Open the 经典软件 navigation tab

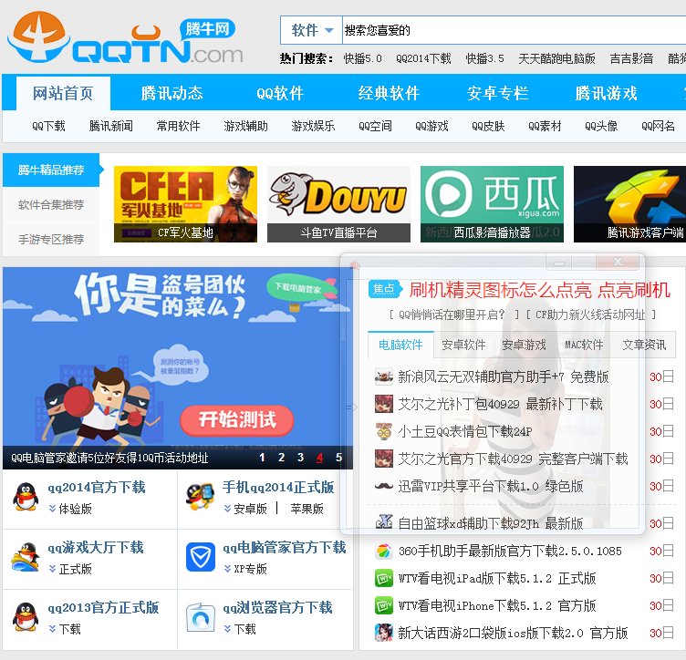point(389,93)
